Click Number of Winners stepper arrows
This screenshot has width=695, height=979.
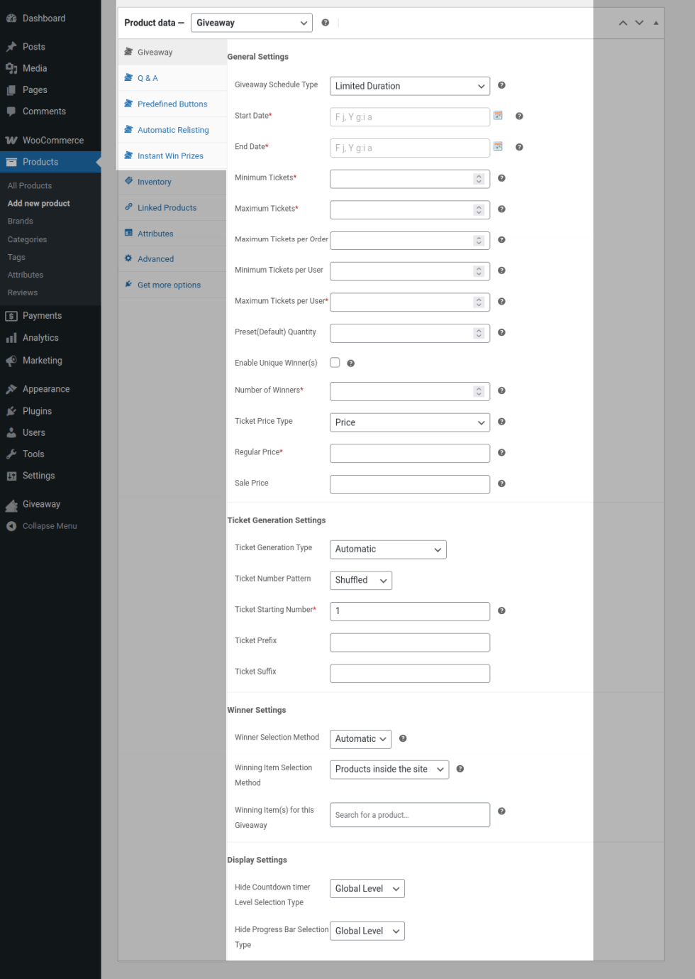[479, 391]
